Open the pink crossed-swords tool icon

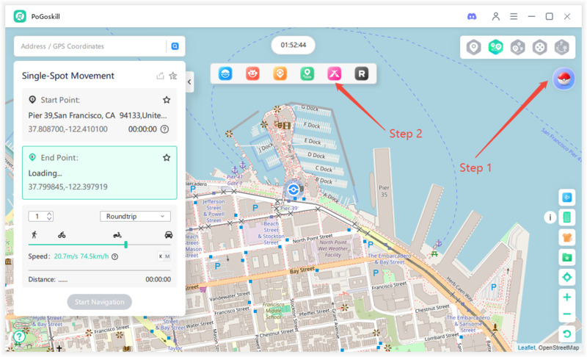[x=335, y=73]
